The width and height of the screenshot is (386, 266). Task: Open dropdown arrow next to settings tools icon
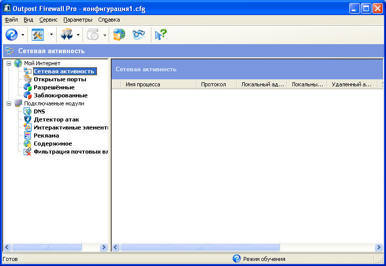click(51, 35)
